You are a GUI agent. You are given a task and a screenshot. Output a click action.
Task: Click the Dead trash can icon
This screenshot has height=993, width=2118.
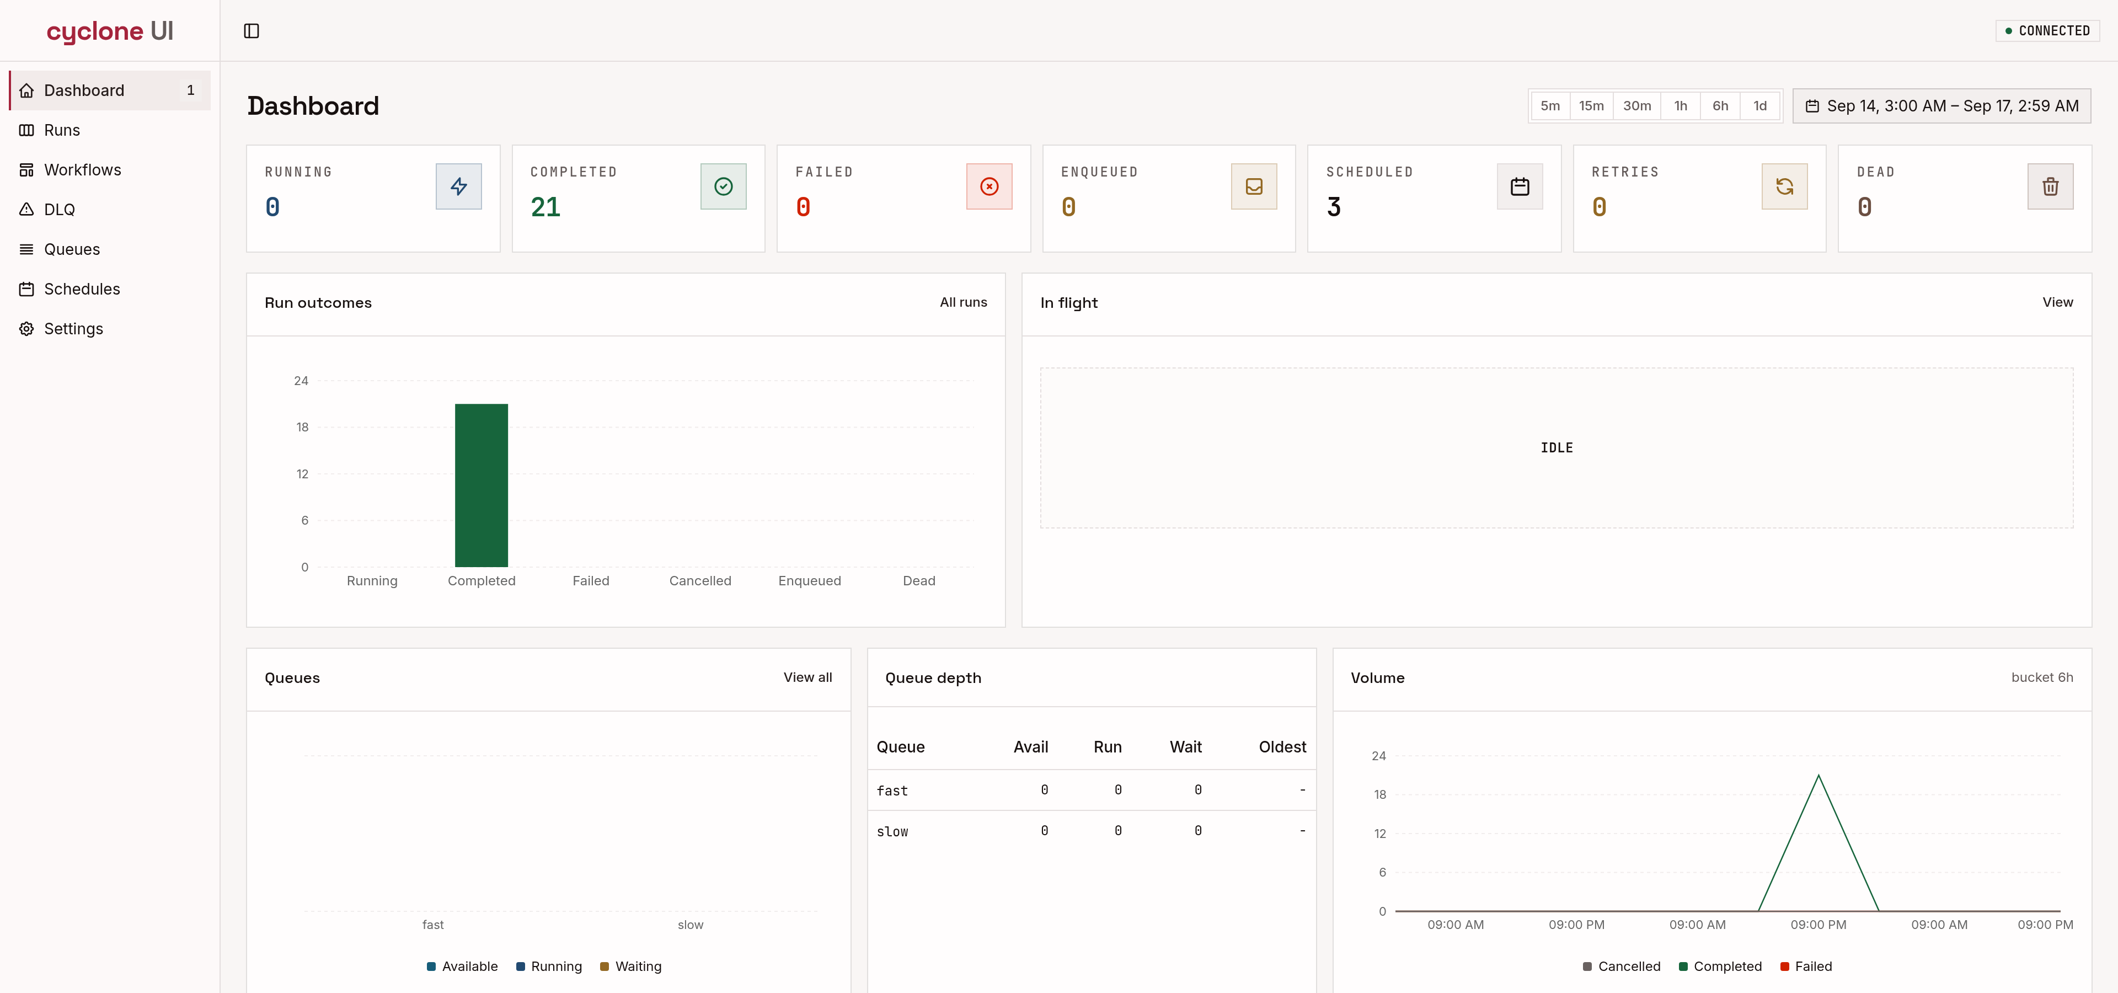(x=2050, y=186)
